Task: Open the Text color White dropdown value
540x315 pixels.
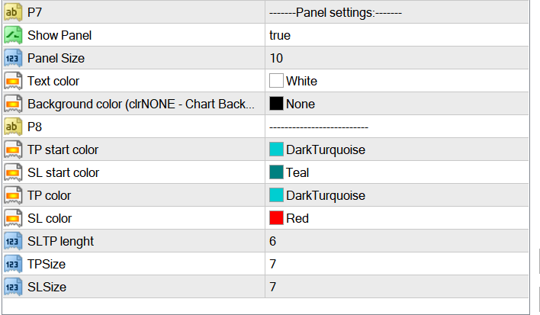Action: point(397,81)
